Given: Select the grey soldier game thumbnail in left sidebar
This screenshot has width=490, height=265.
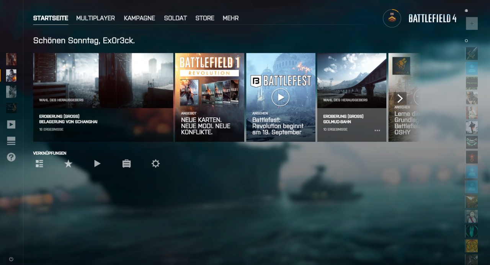Looking at the screenshot, I should pos(11,92).
